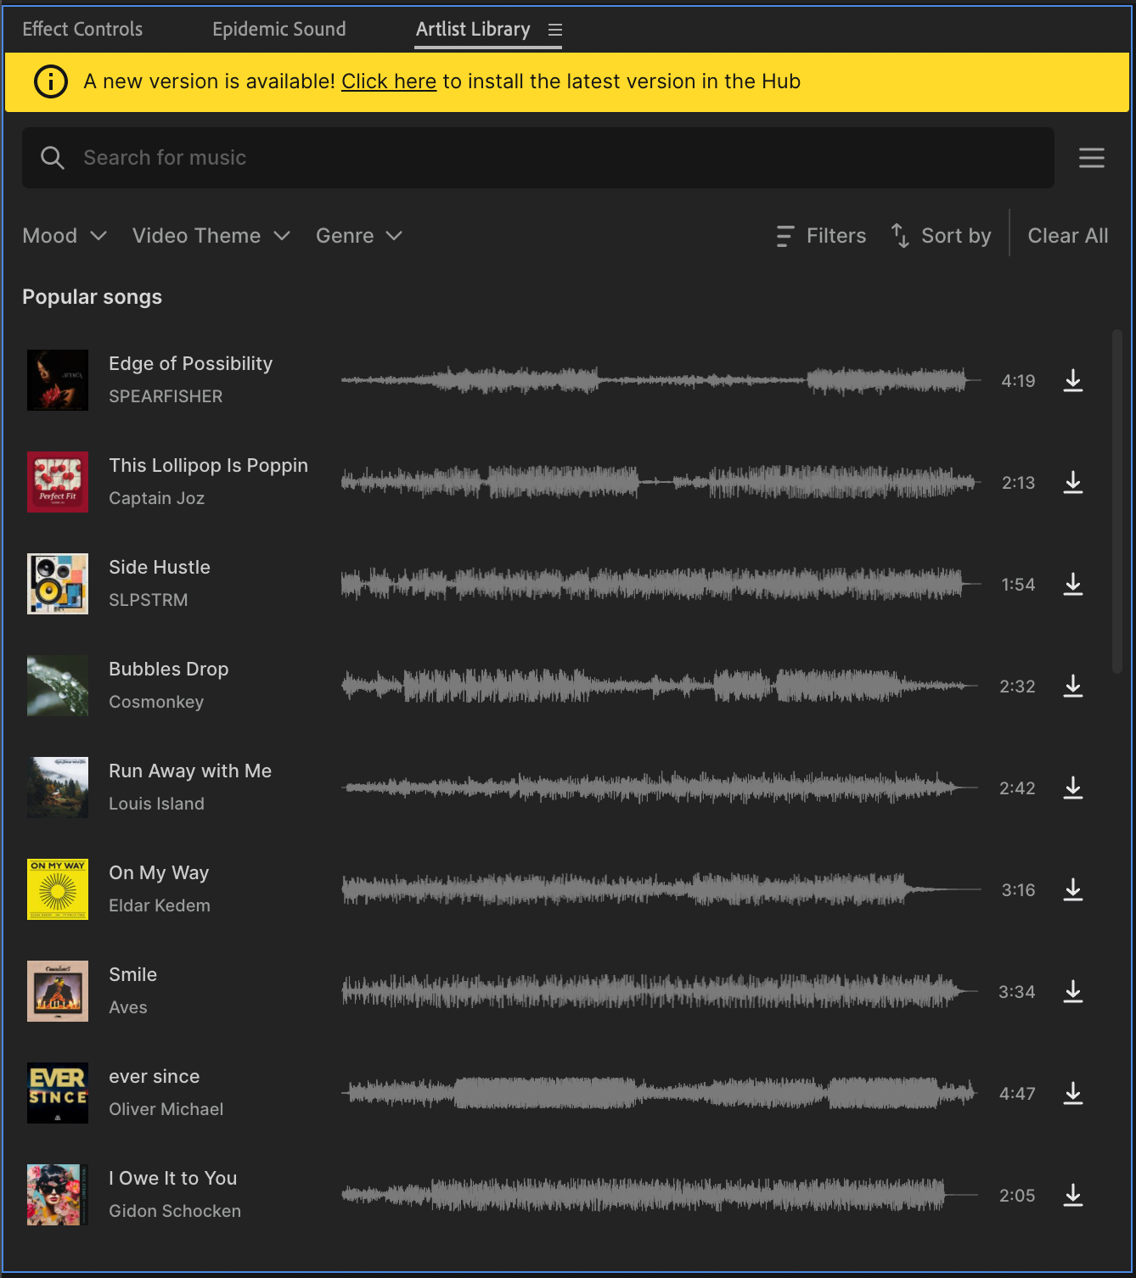Viewport: 1136px width, 1278px height.
Task: Open artist SLPSTRM
Action: coord(149,600)
